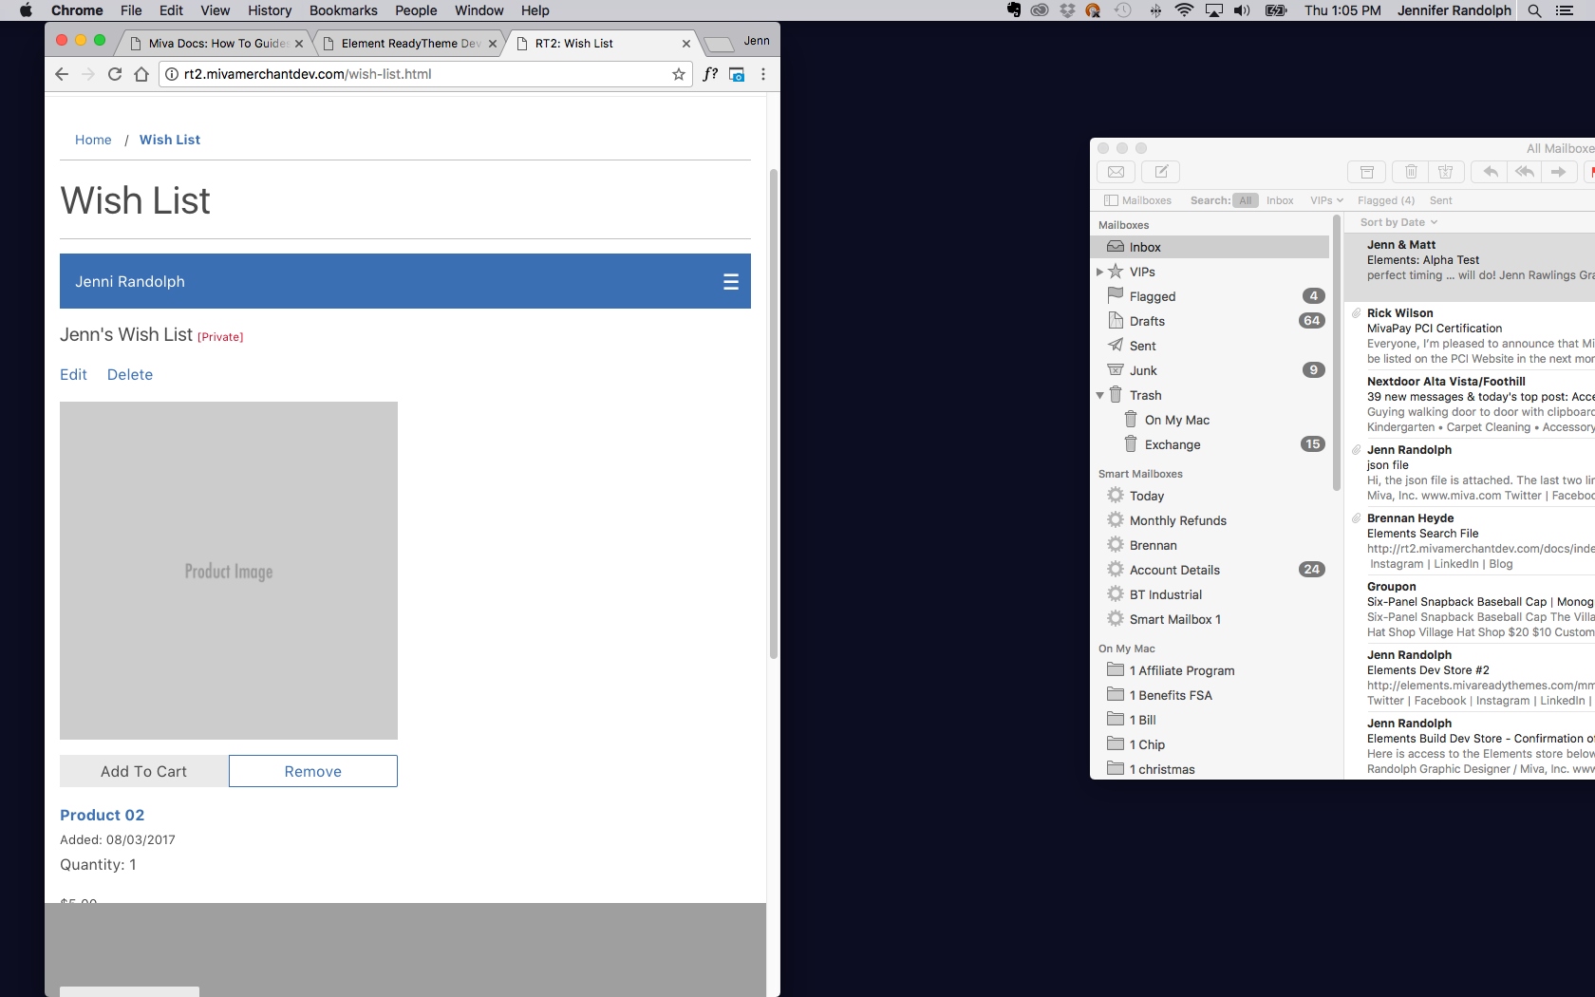Open the f? extension icon in Chrome
Image resolution: width=1595 pixels, height=997 pixels.
(710, 74)
